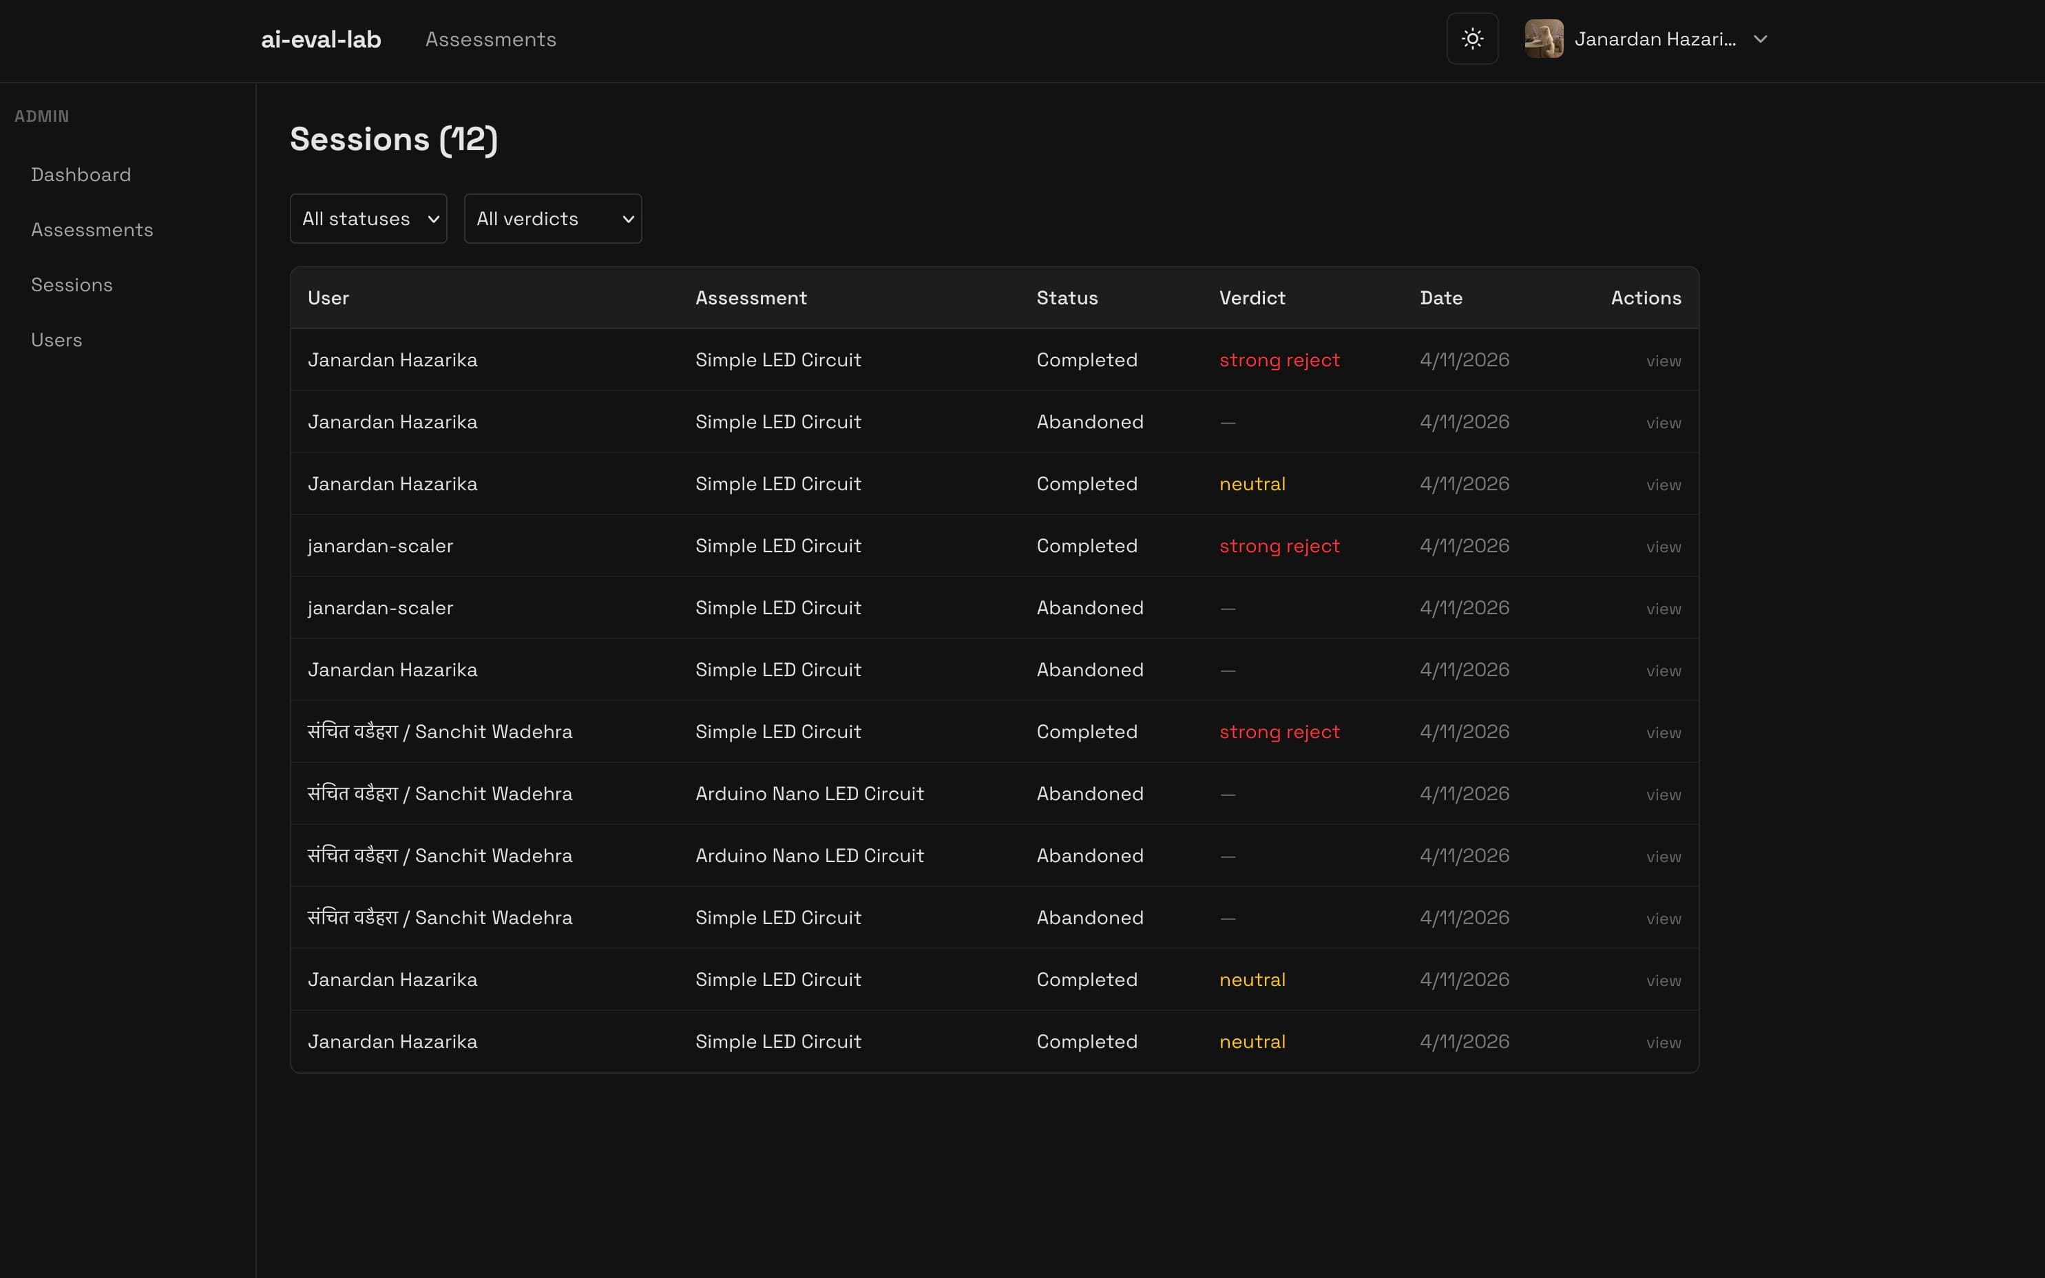View the first Janardan Hazarika strong reject session
The image size is (2045, 1278).
[x=1663, y=361]
